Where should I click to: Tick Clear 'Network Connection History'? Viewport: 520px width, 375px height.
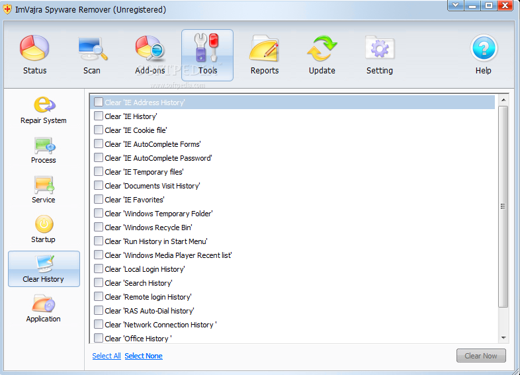98,324
